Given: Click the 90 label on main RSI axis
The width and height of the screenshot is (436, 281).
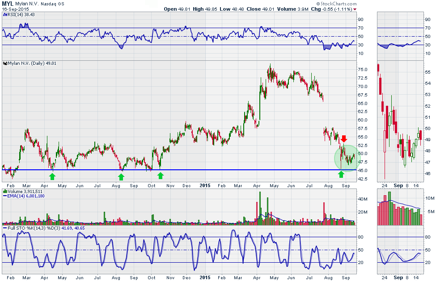Looking at the screenshot, I should [x=360, y=20].
